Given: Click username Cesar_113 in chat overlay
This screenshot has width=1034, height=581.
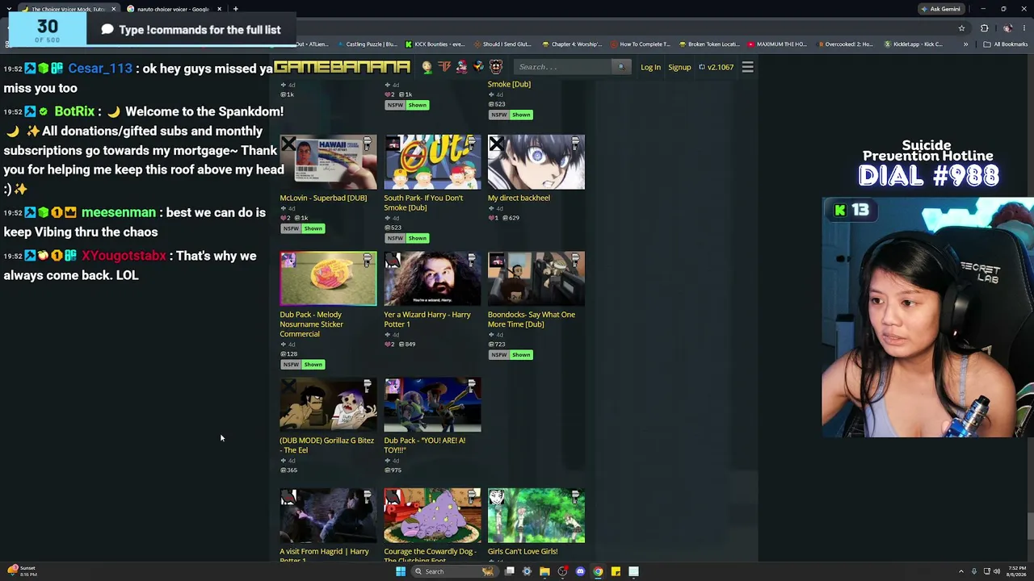Looking at the screenshot, I should coord(100,69).
